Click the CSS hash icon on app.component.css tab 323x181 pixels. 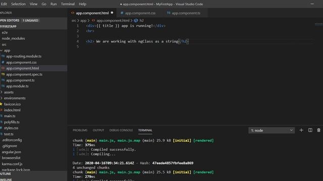(x=122, y=13)
